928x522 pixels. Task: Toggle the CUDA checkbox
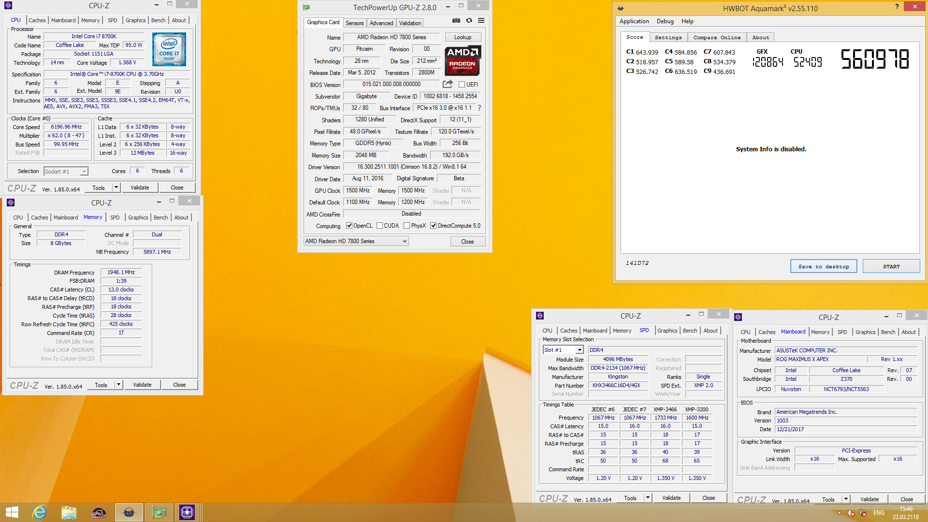coord(379,226)
